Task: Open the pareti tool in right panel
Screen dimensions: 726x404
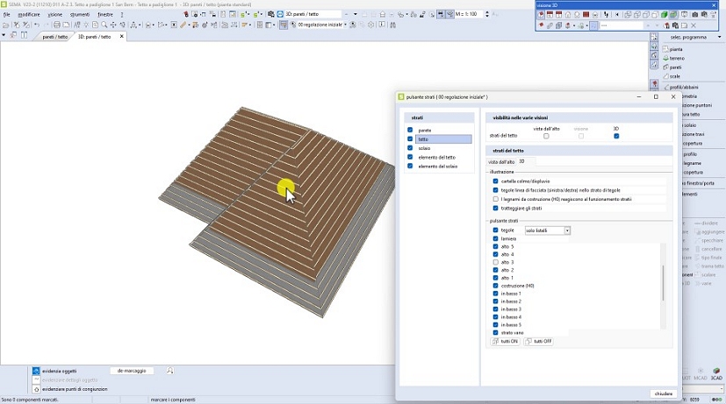Action: click(x=665, y=67)
